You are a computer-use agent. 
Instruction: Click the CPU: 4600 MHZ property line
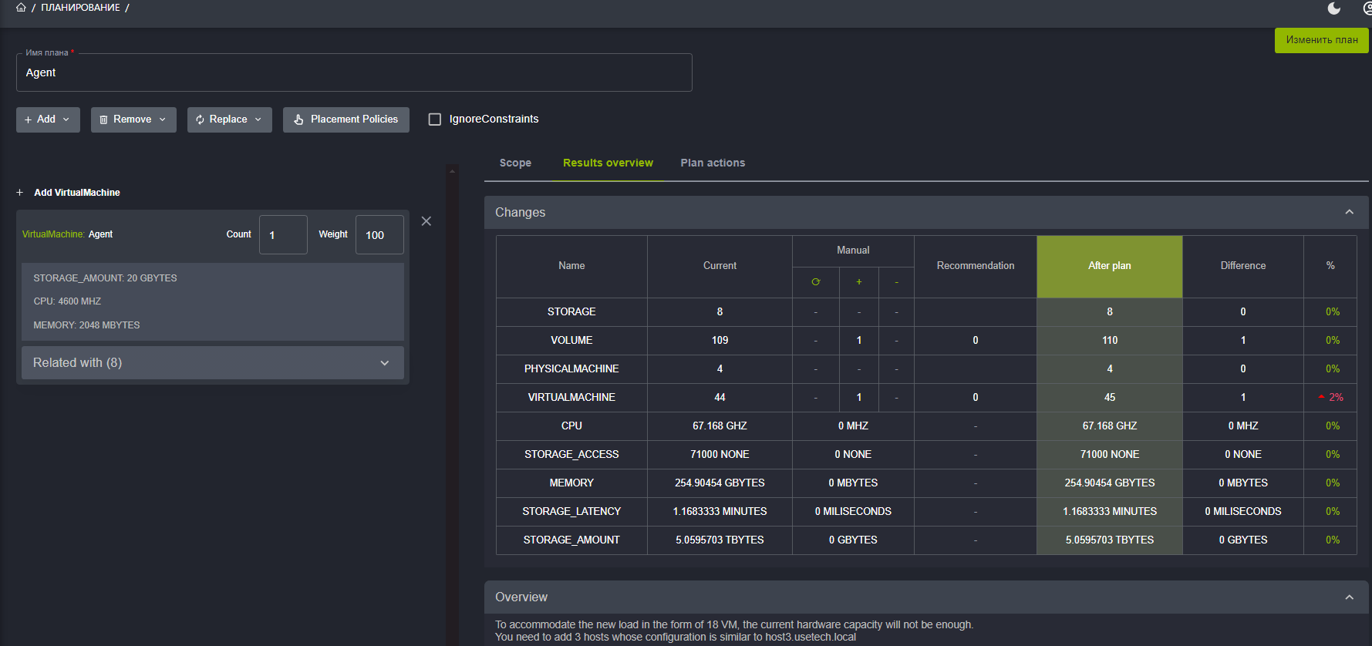tap(67, 301)
